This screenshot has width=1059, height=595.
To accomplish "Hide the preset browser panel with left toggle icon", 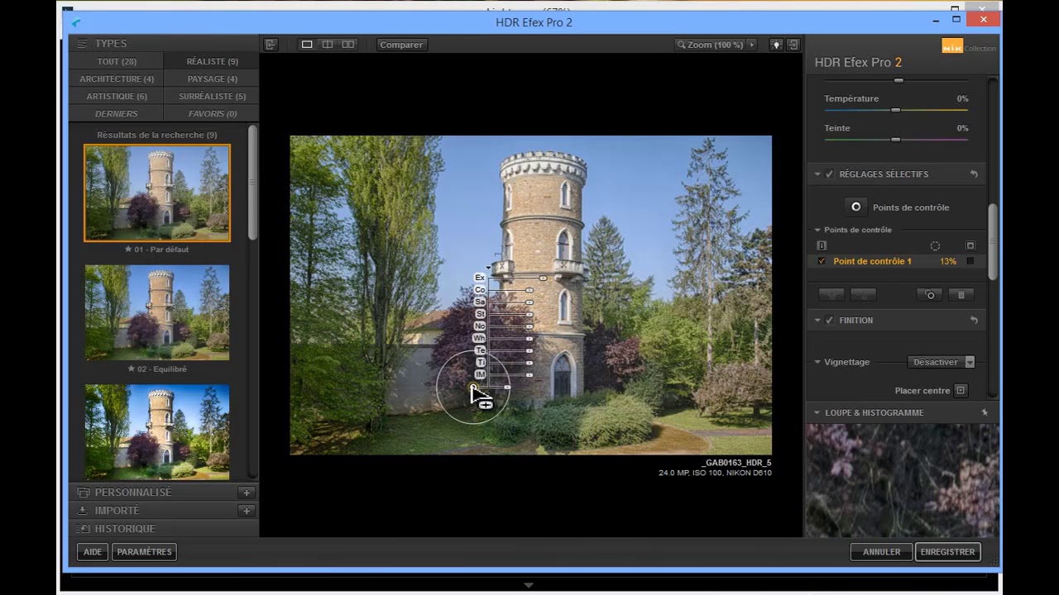I will 271,45.
